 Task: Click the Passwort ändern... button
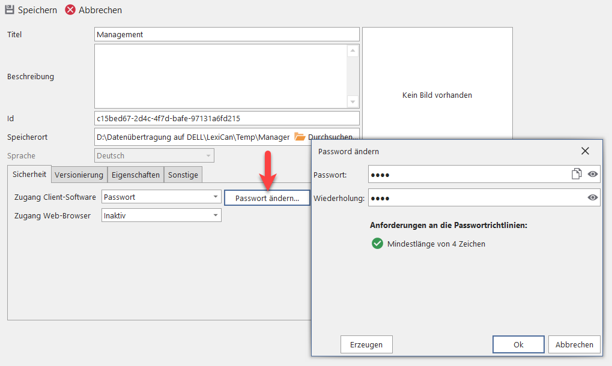click(x=267, y=198)
